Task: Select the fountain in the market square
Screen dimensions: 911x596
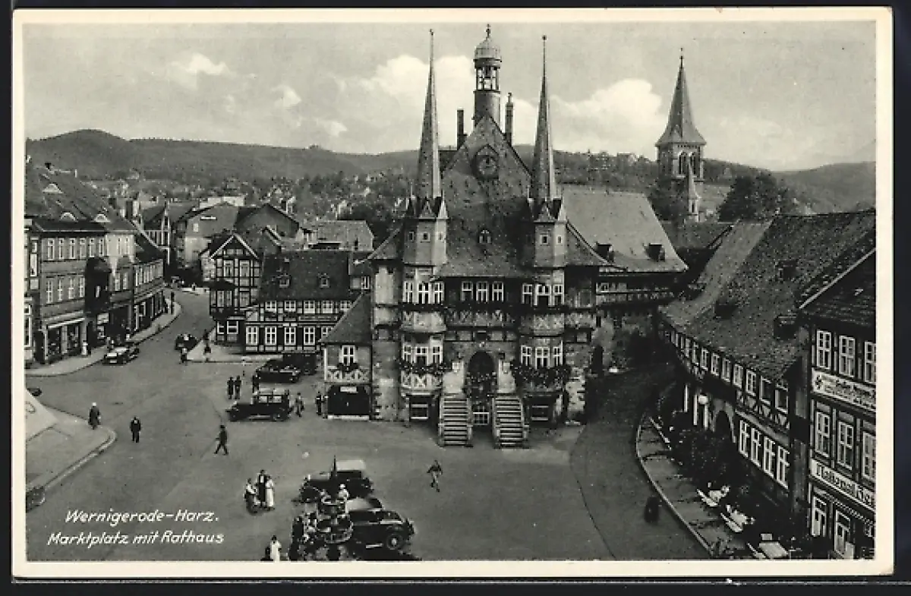Action: [333, 520]
